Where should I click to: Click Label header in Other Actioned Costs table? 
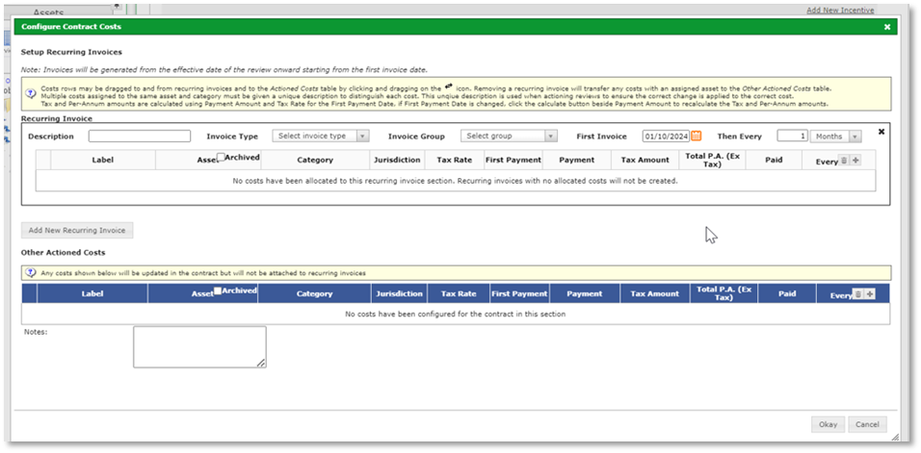tap(92, 293)
